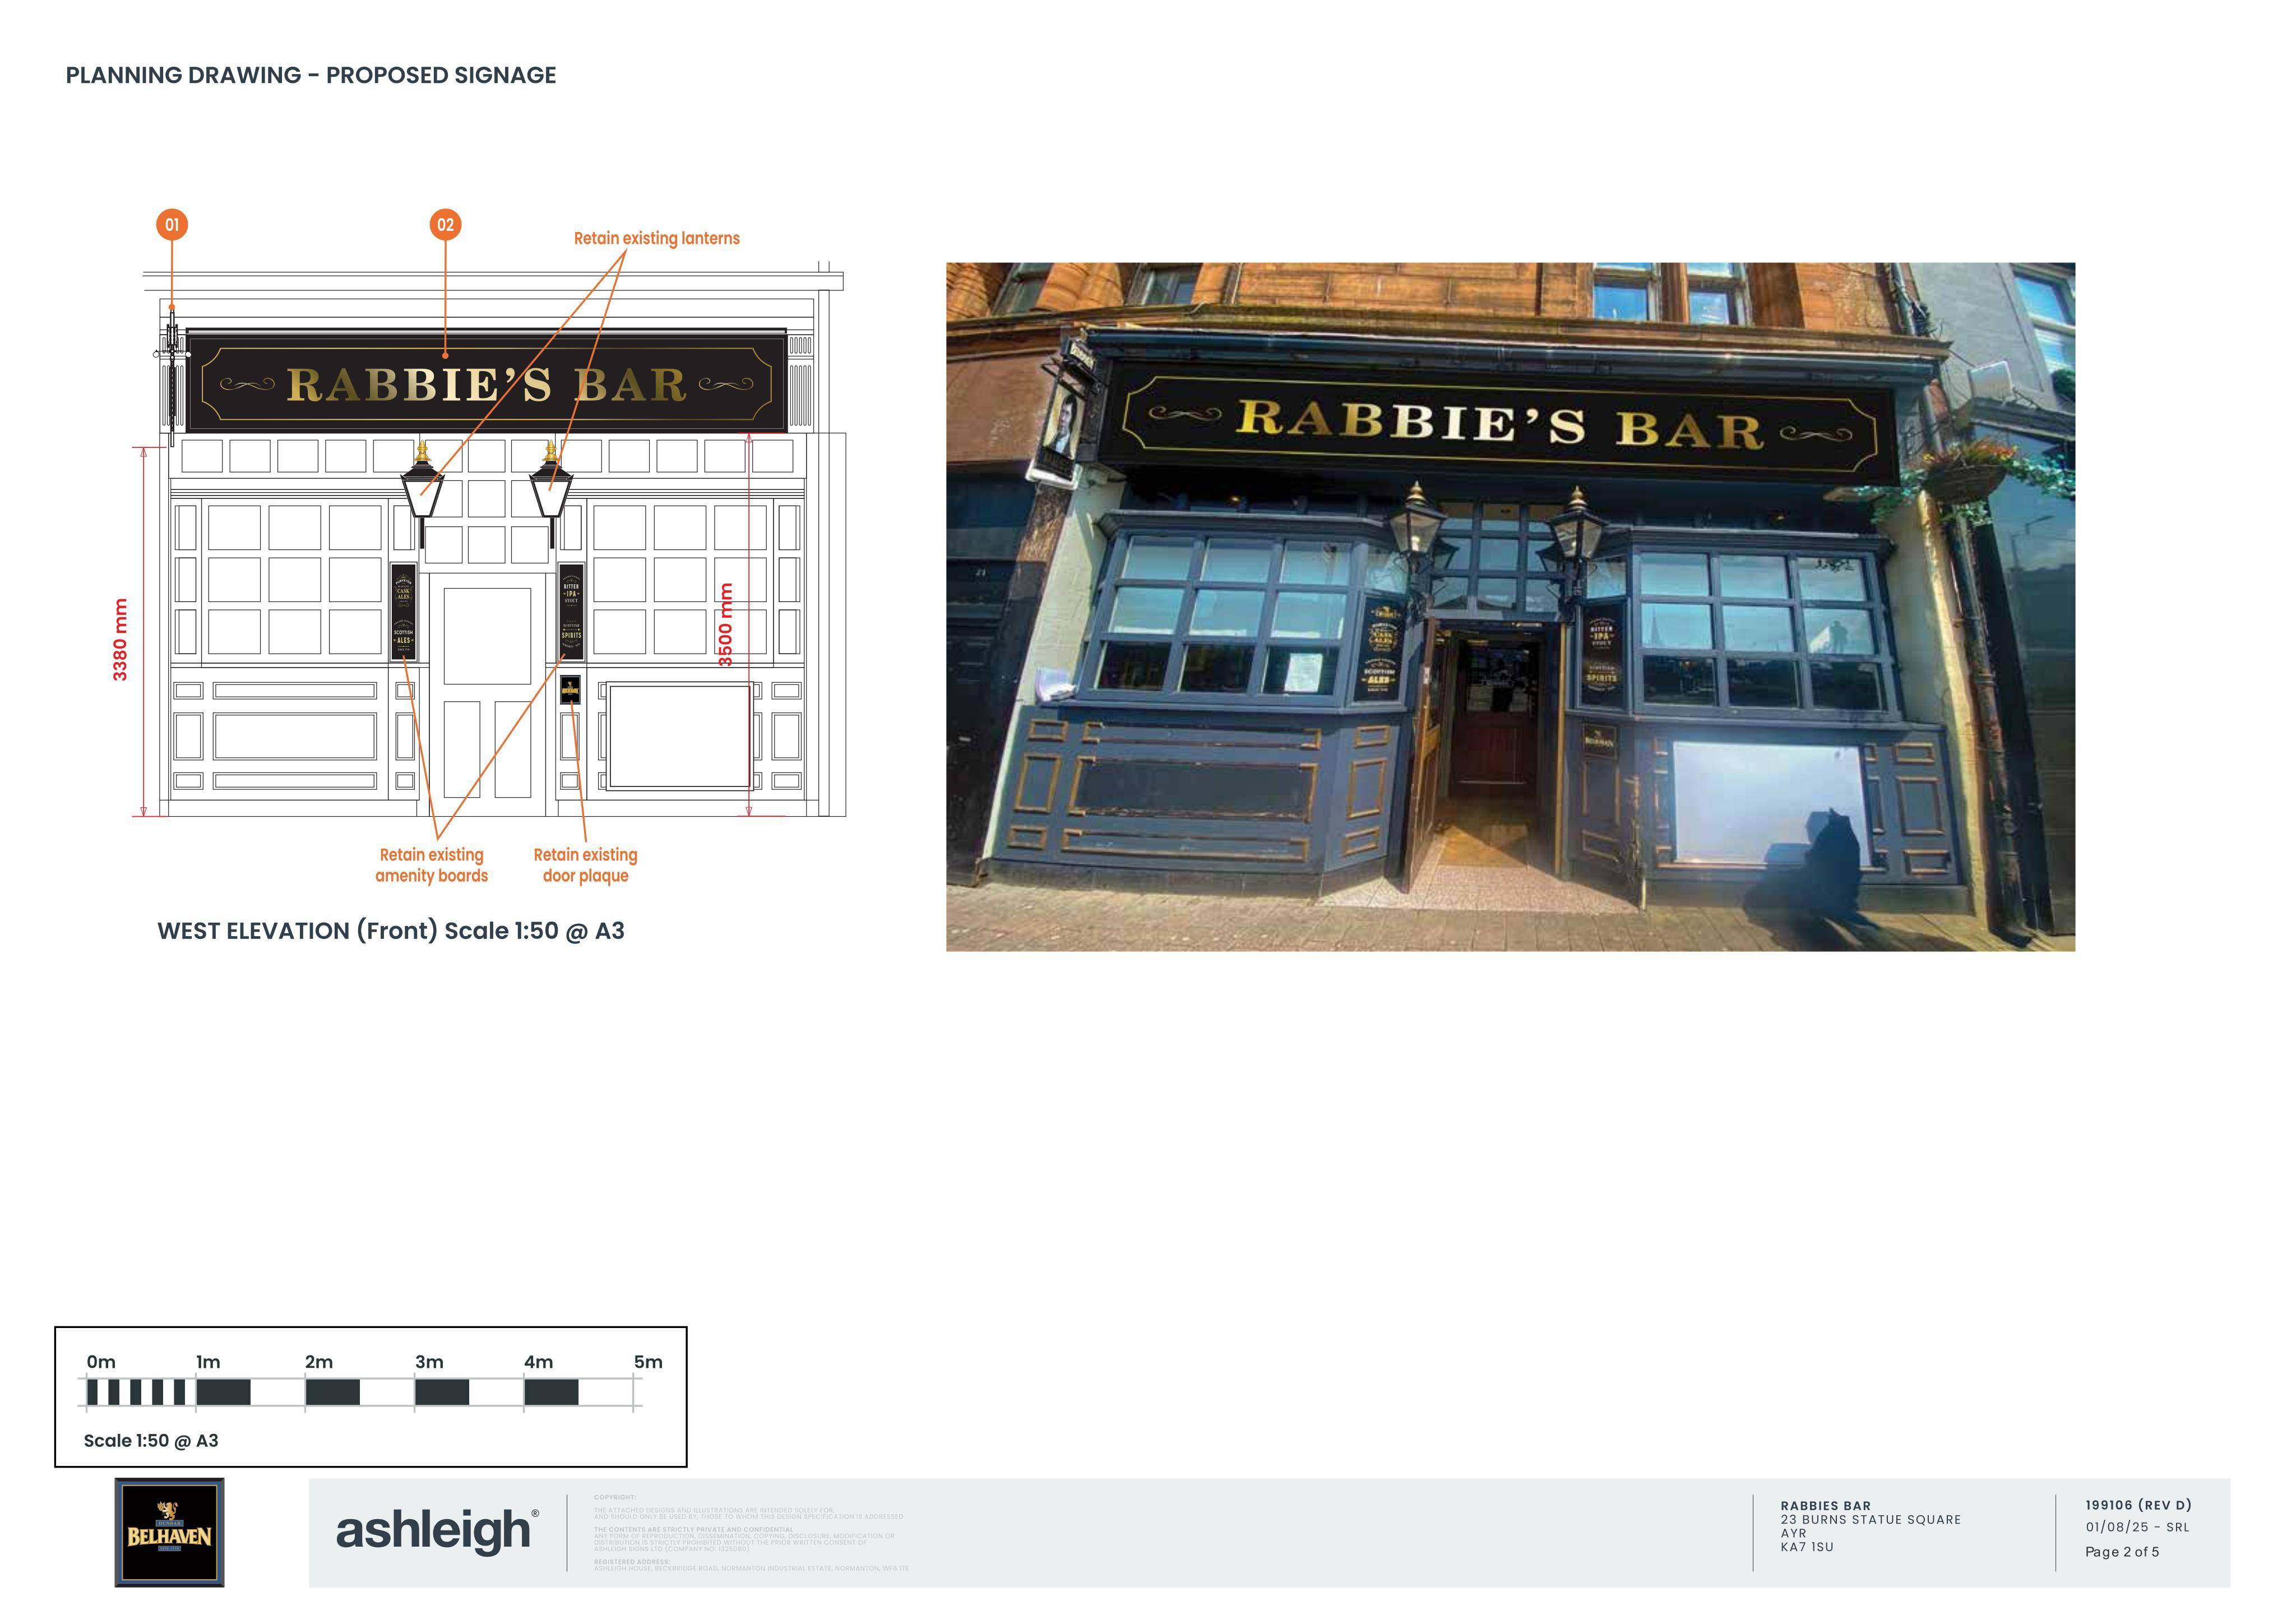Select the '01/08/25 - SRL' date text
Screen dimensions: 2296x1624
2137,1527
